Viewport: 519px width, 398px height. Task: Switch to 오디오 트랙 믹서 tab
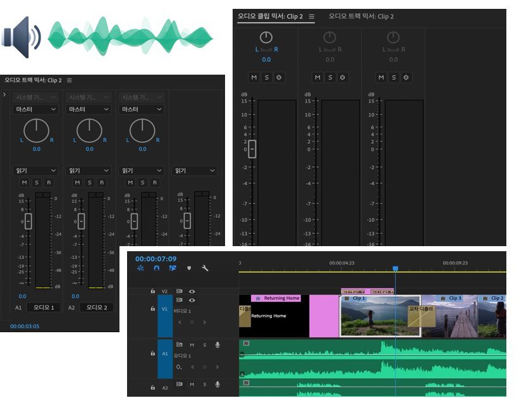(361, 16)
